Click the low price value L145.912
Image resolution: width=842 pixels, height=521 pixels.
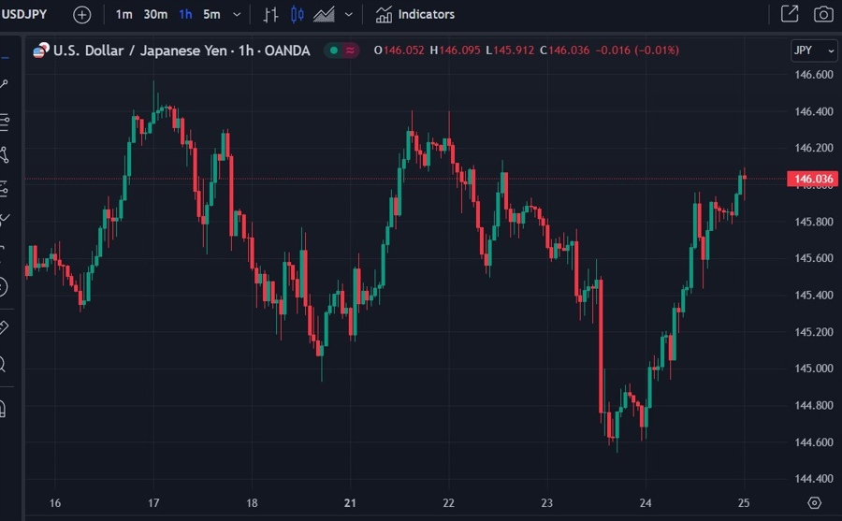[x=510, y=51]
